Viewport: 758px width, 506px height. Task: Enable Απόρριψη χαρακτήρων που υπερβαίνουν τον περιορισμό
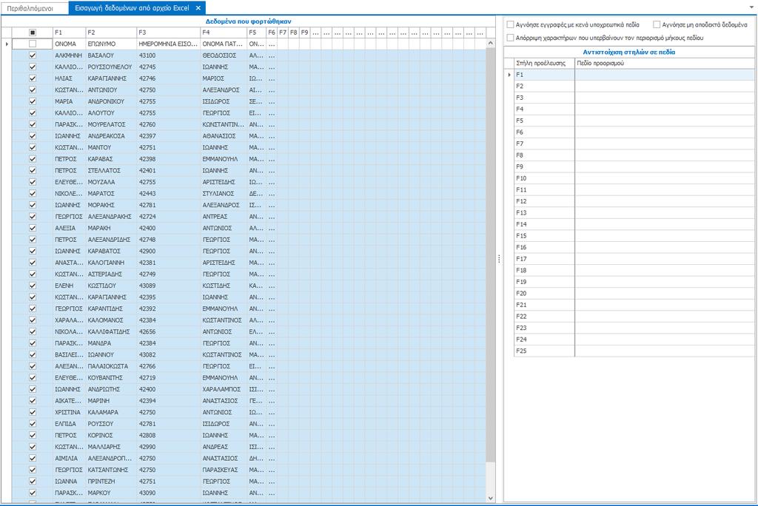(x=510, y=38)
